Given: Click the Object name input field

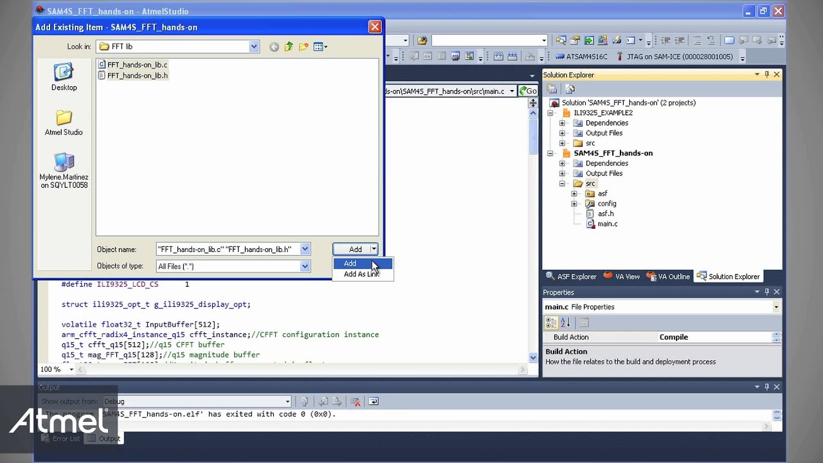Looking at the screenshot, I should point(228,250).
